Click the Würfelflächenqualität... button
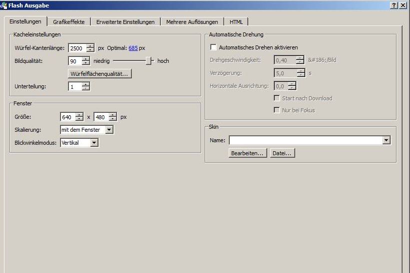The image size is (410, 273). click(x=100, y=74)
